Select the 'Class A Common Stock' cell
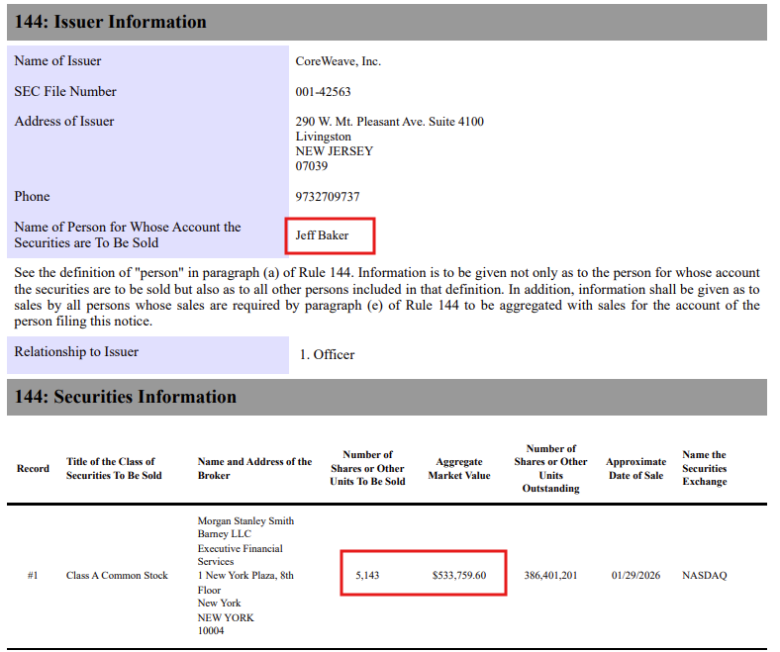 (117, 576)
